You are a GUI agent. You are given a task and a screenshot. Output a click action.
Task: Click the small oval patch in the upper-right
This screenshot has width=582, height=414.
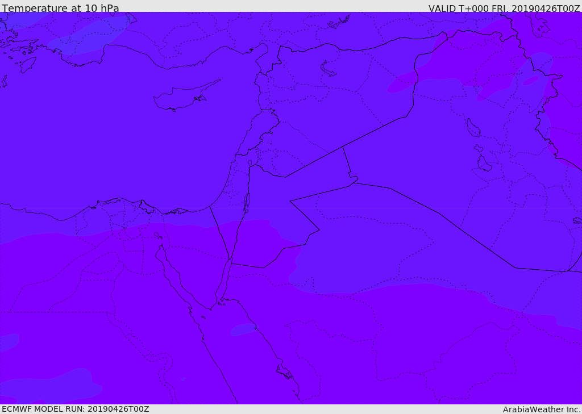pos(531,81)
